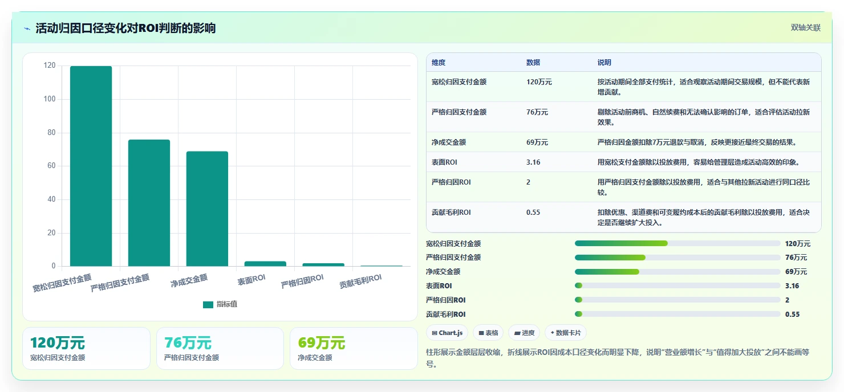Select the Chart.js tag chip

pyautogui.click(x=447, y=333)
